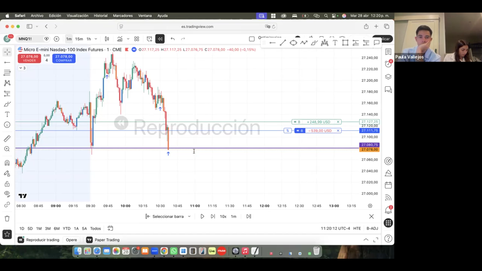Open the watchlist panel icon on right sidebar
The width and height of the screenshot is (482, 271).
(388, 52)
